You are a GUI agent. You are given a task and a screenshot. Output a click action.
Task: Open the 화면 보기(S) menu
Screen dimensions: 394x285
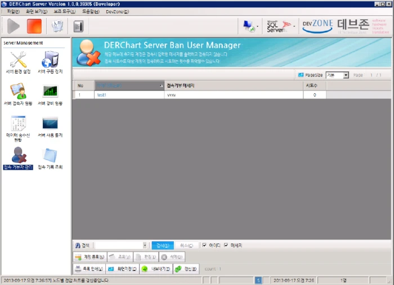[x=37, y=12]
